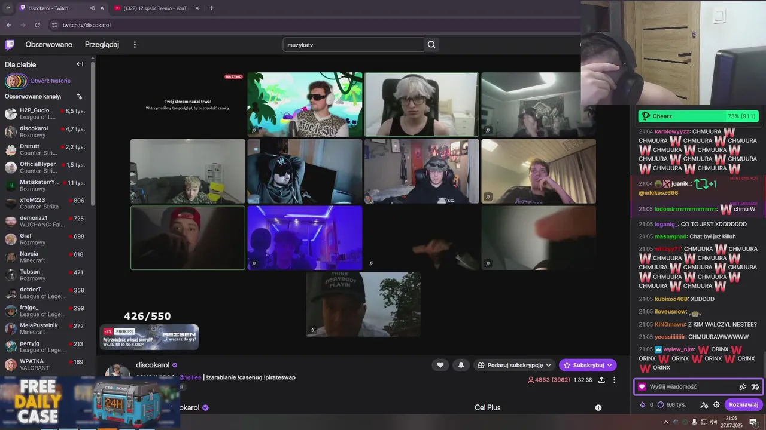The height and width of the screenshot is (430, 766).
Task: Click the heart badge in the chat input
Action: tap(642, 387)
